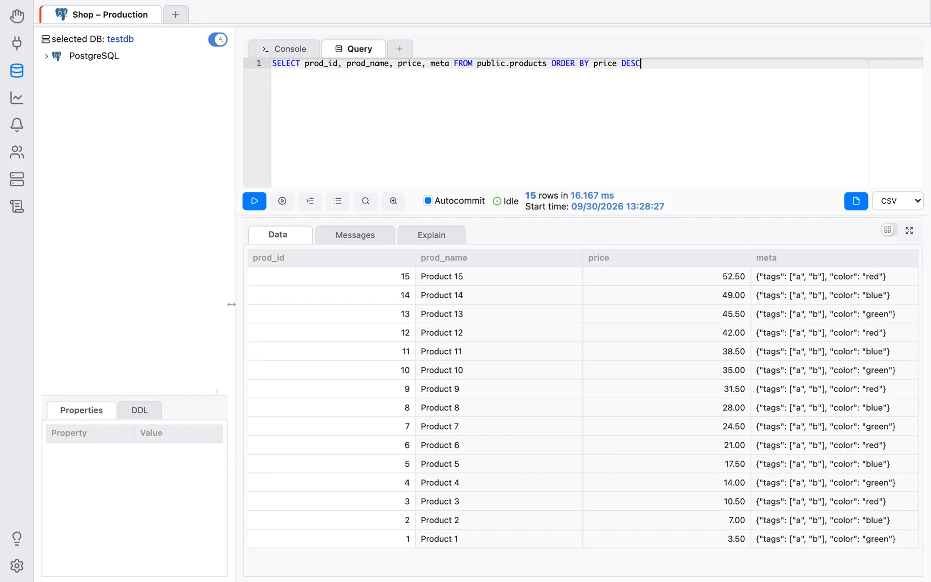The width and height of the screenshot is (931, 582).
Task: Click the horizontal arrows sidebar resize handle
Action: tap(231, 305)
